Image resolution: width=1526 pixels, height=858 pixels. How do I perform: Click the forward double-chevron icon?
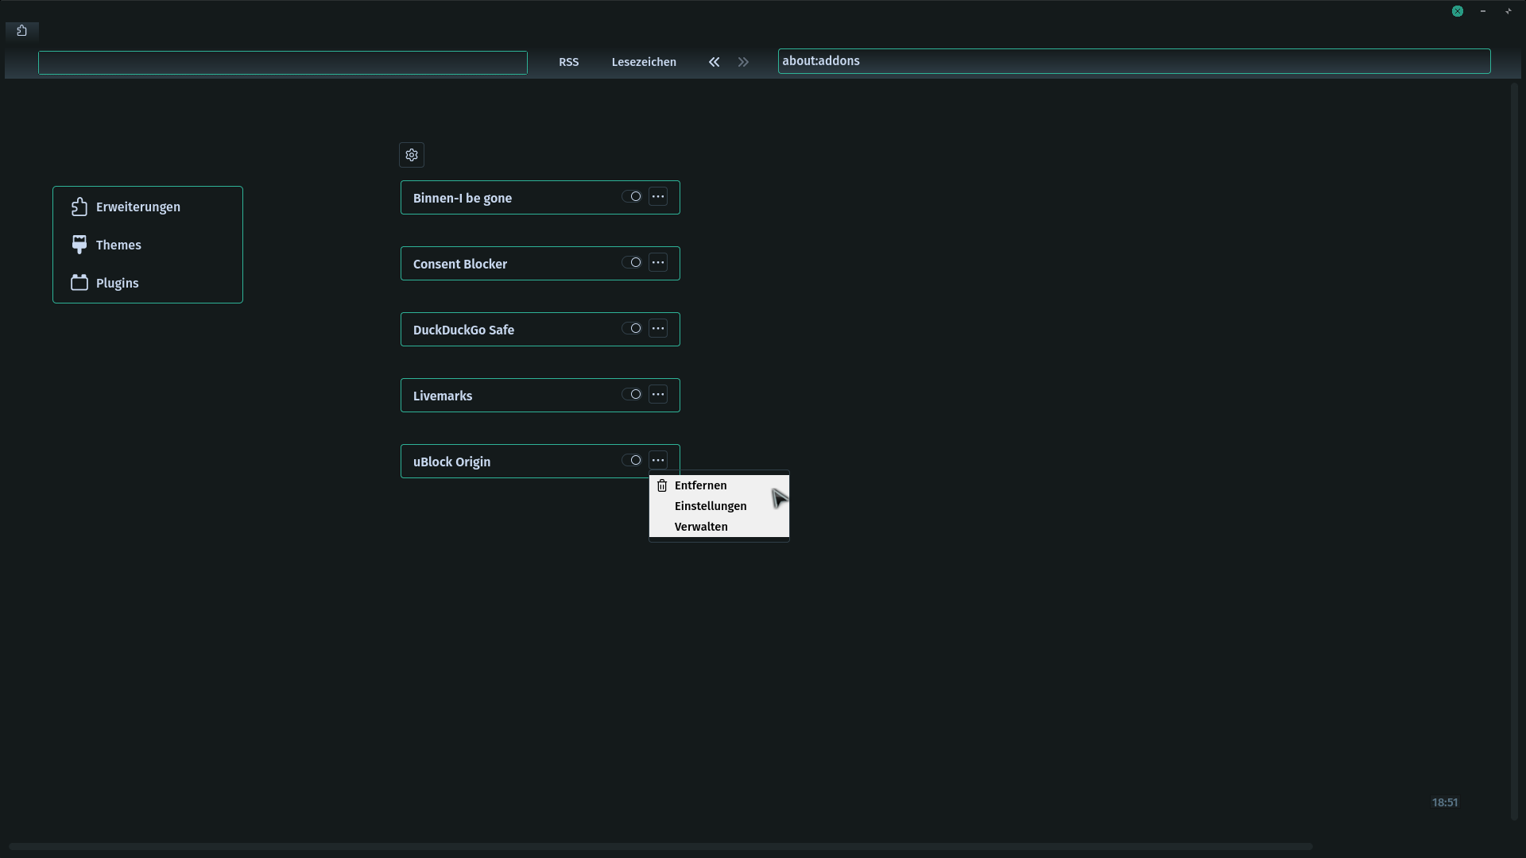point(743,62)
